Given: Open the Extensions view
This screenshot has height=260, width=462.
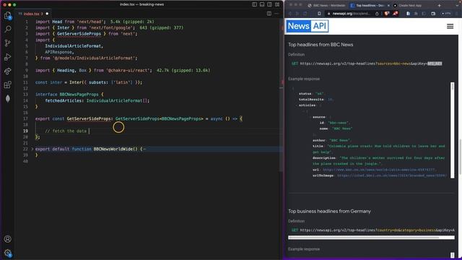Looking at the screenshot, I should [x=8, y=85].
